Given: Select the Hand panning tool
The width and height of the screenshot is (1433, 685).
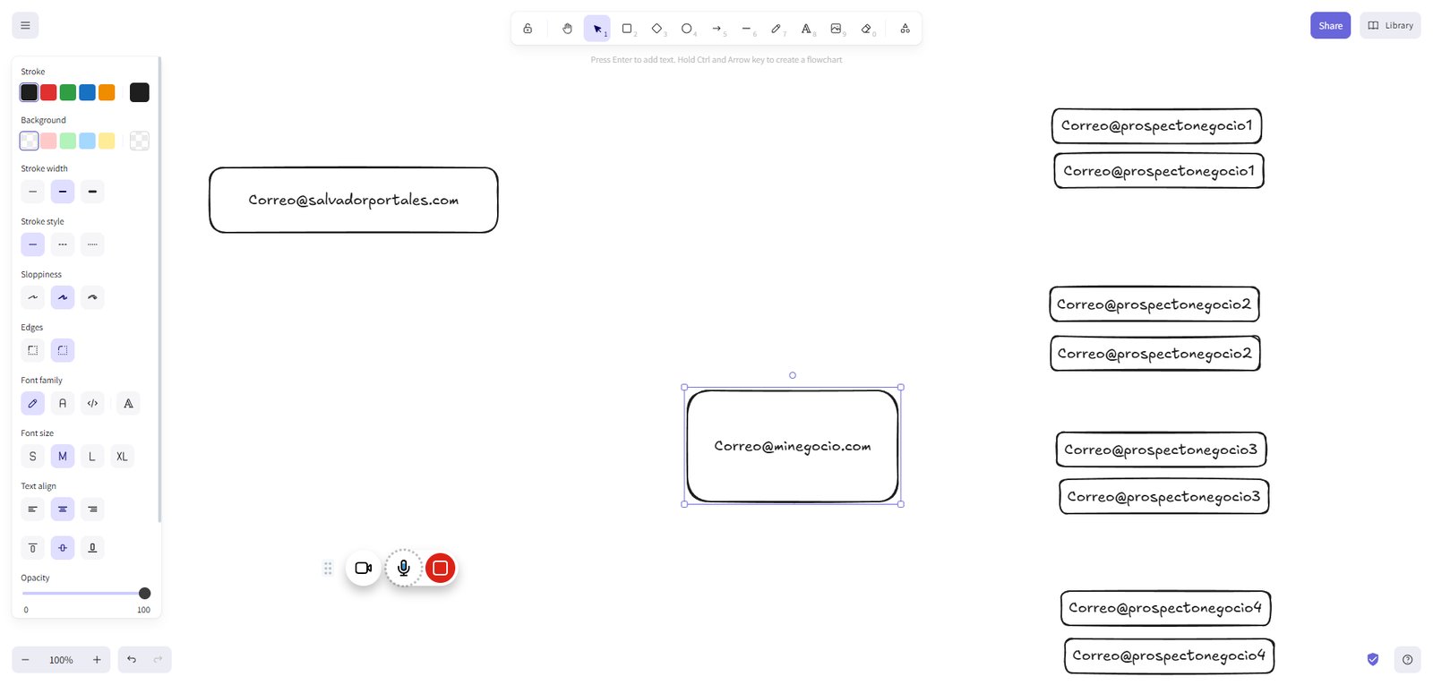Looking at the screenshot, I should pyautogui.click(x=567, y=29).
